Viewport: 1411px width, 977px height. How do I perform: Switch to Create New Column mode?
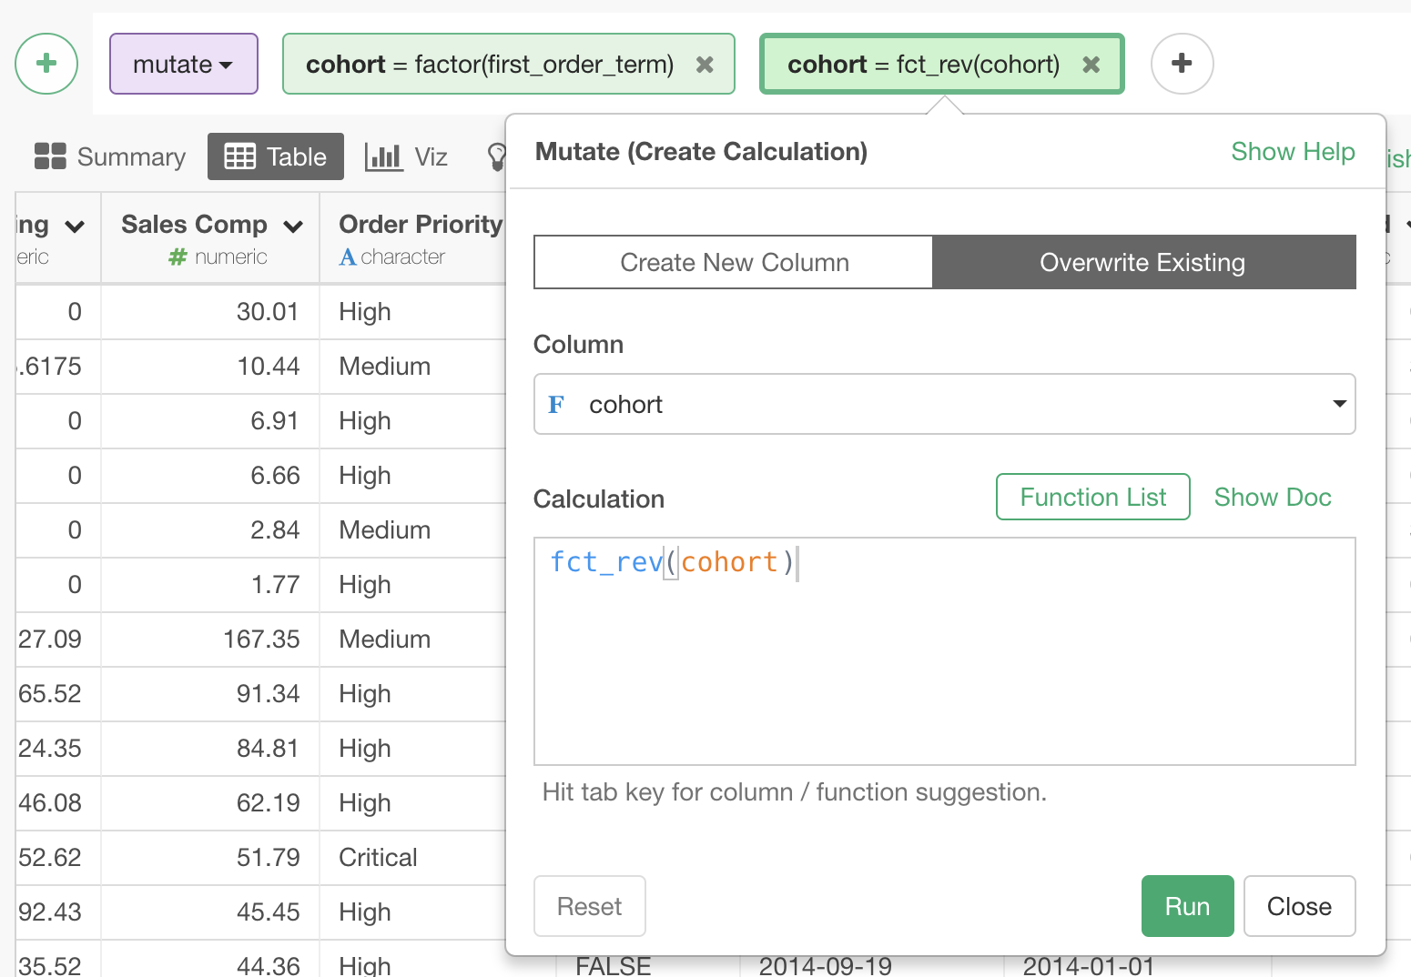click(734, 263)
